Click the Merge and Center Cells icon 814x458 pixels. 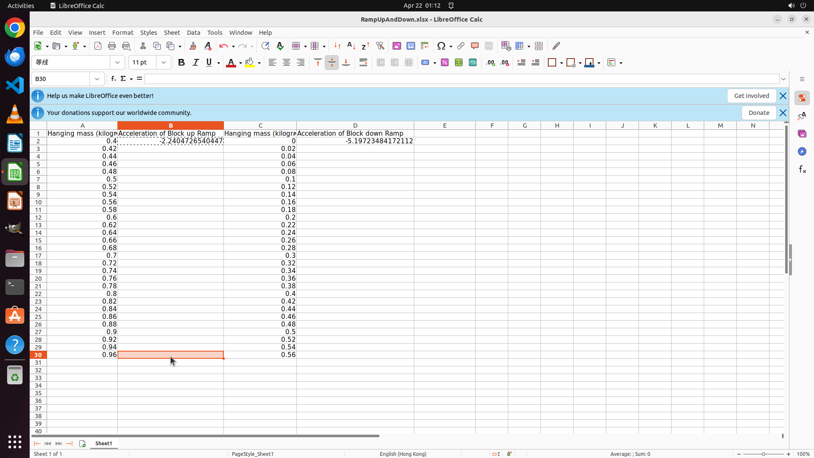pyautogui.click(x=381, y=63)
